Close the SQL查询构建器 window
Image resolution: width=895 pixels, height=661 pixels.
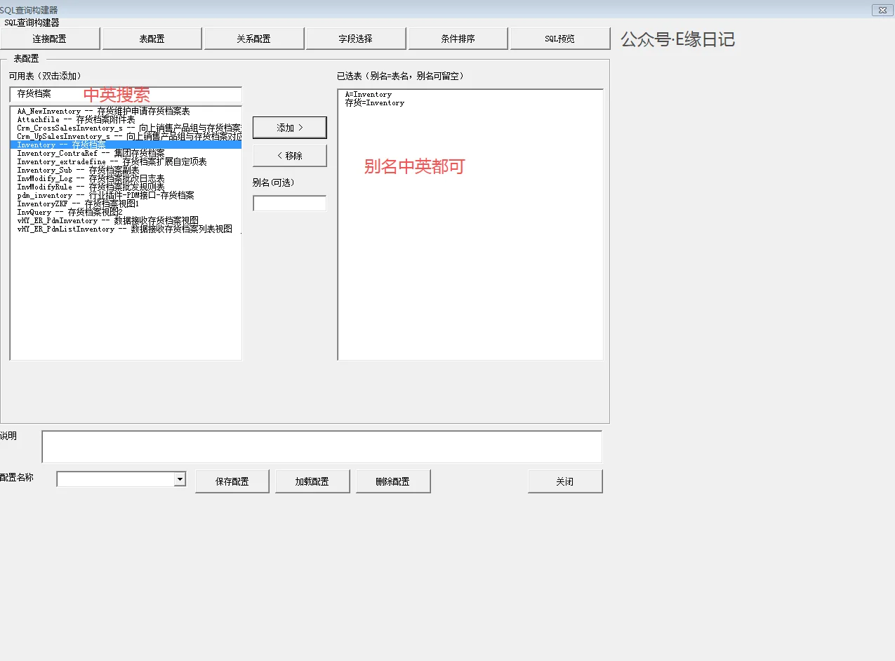[882, 10]
